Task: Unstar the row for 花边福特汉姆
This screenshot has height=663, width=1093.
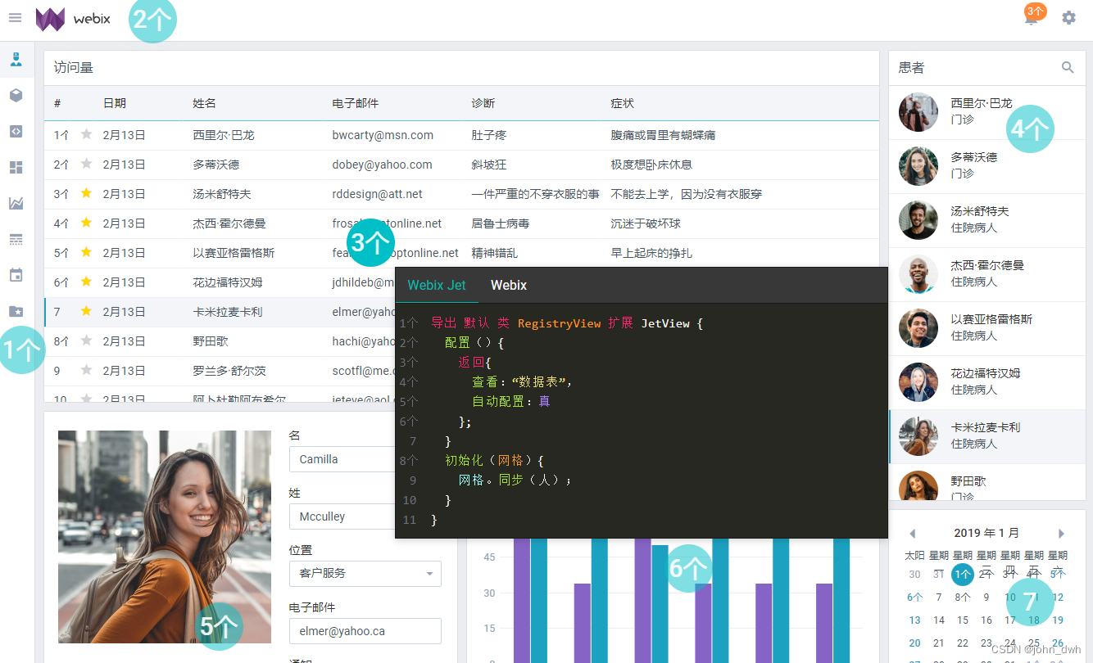Action: click(86, 282)
